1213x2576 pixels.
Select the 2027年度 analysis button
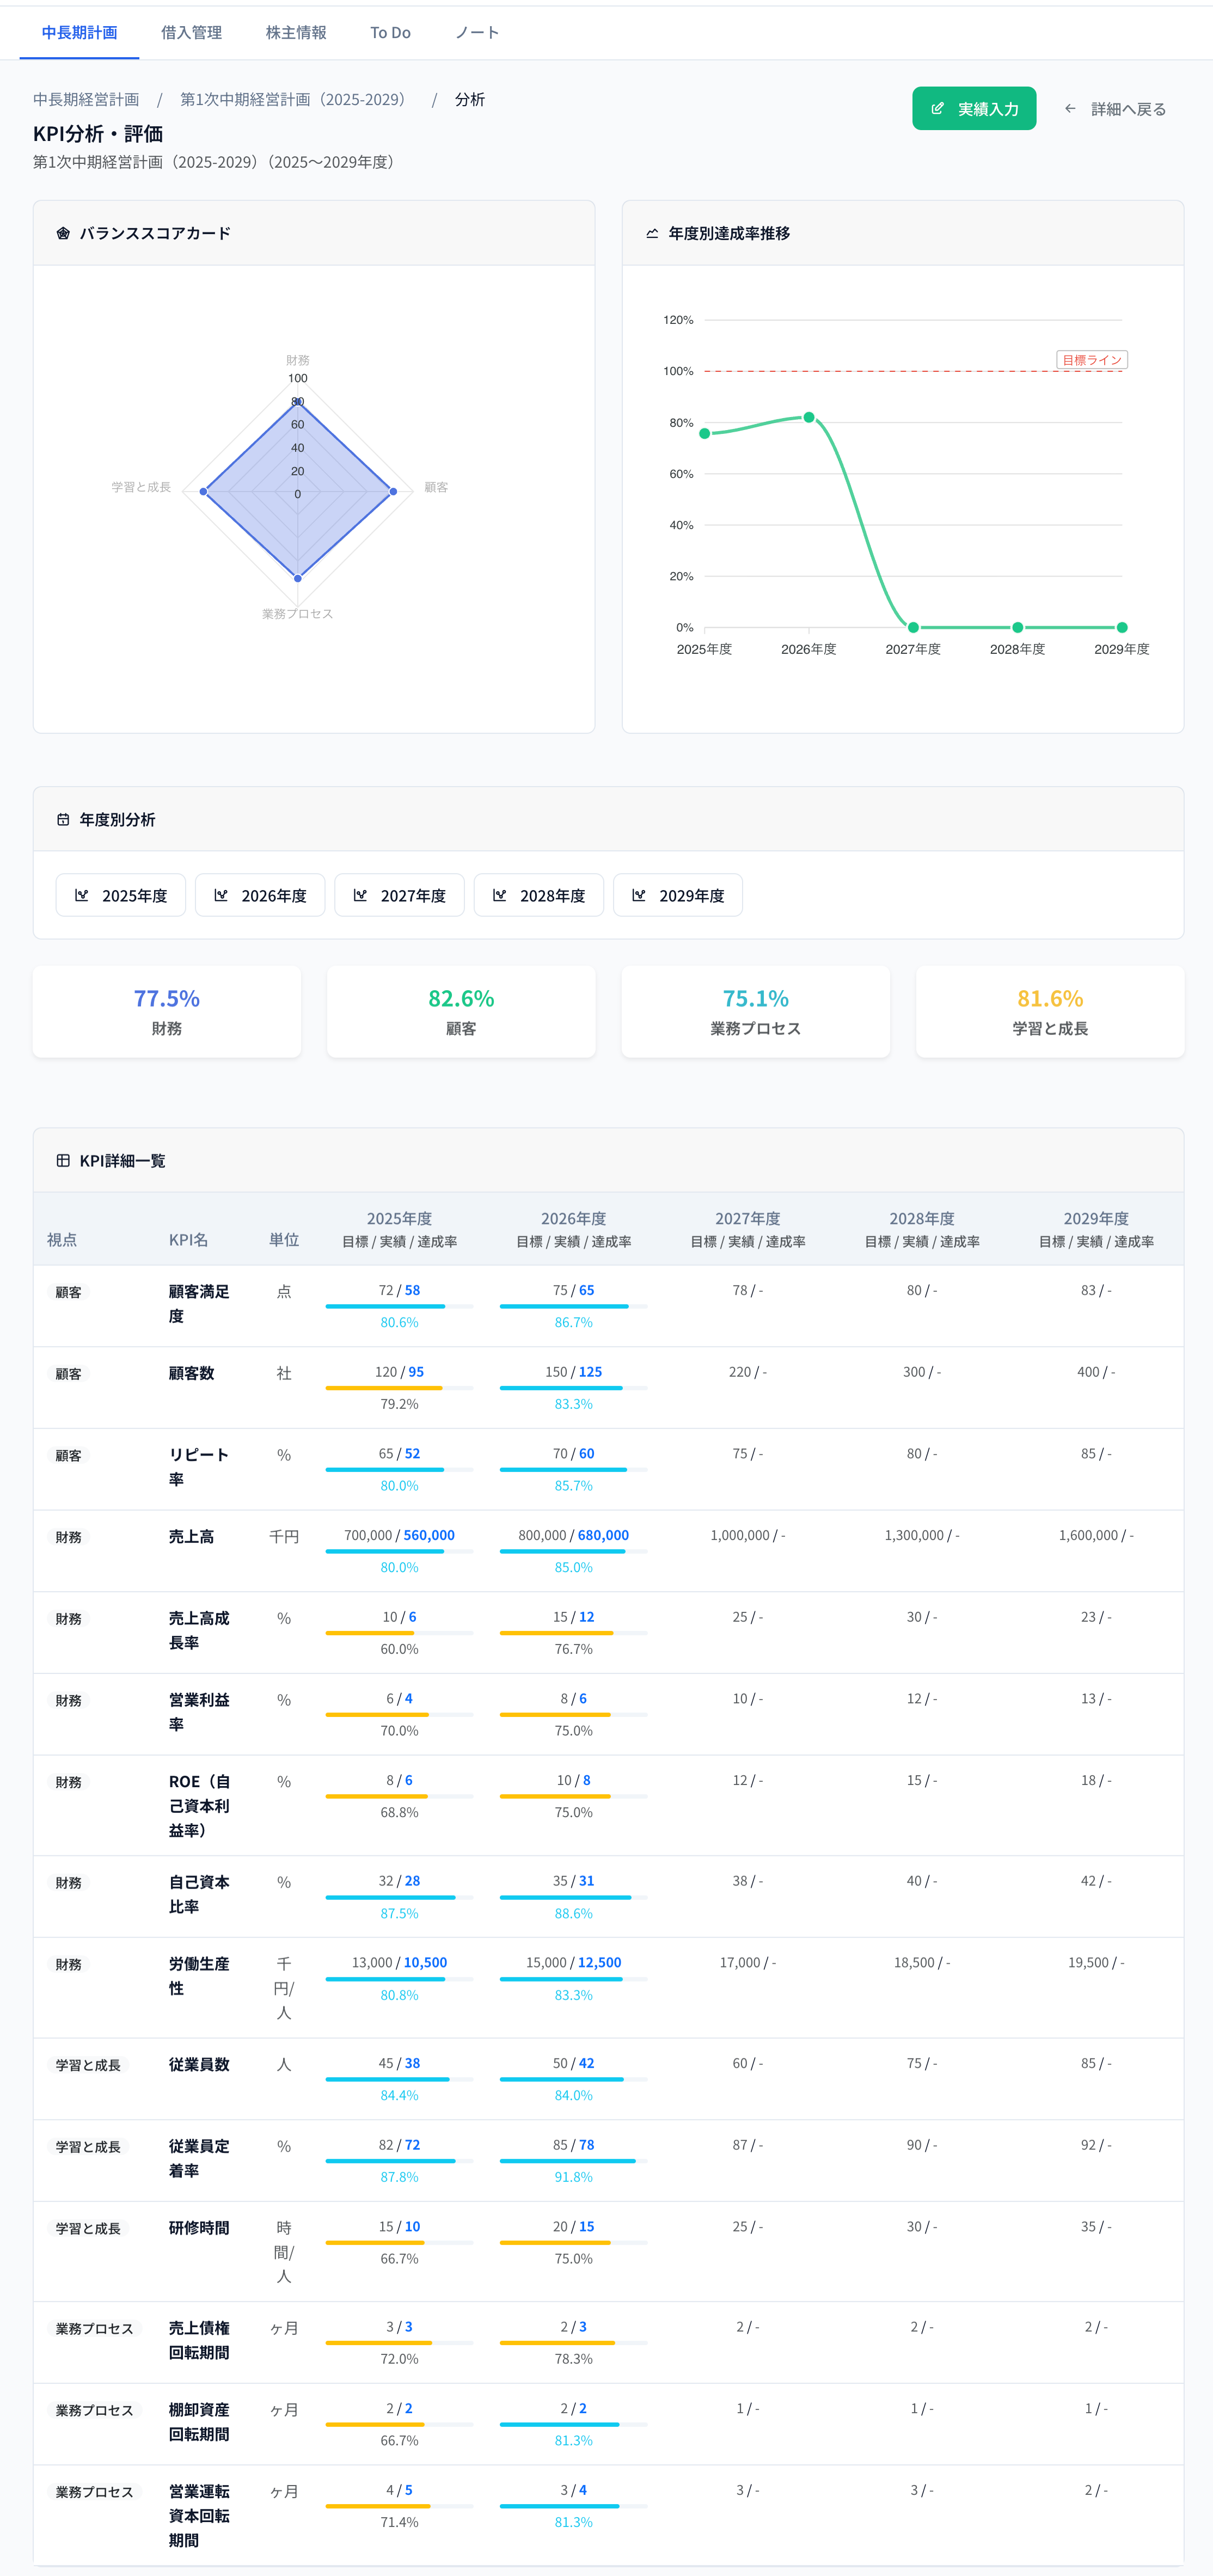pos(399,895)
